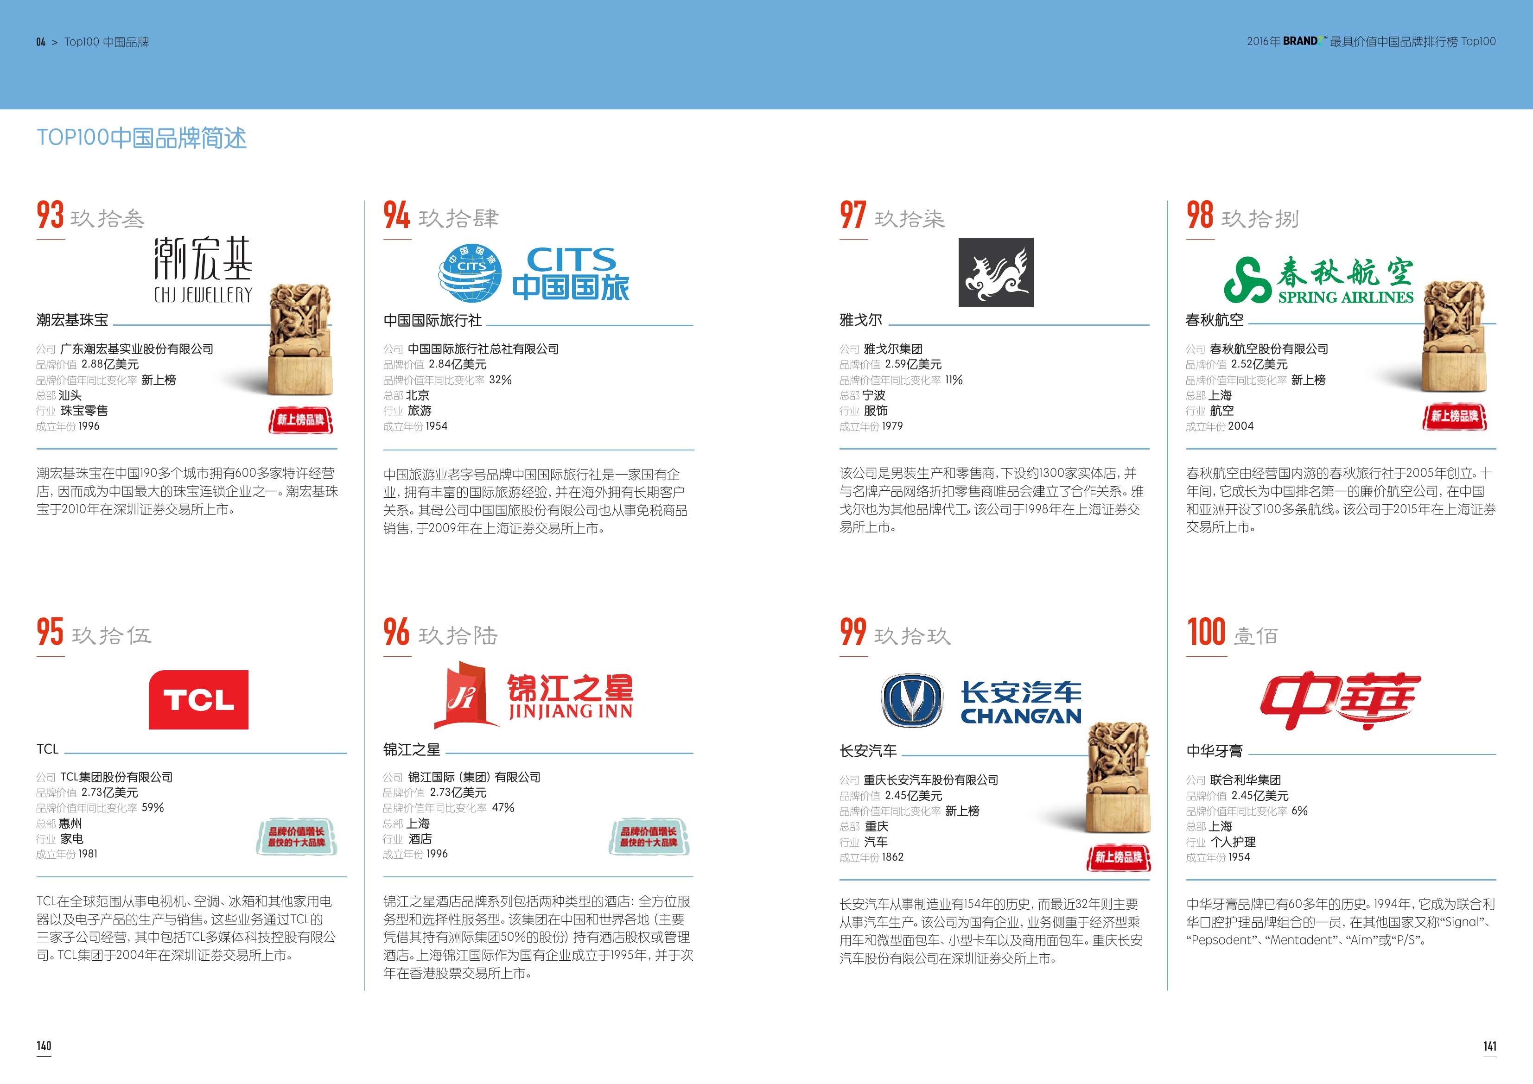The image size is (1533, 1084).
Task: Click industry value 个人护理
Action: point(1233,842)
